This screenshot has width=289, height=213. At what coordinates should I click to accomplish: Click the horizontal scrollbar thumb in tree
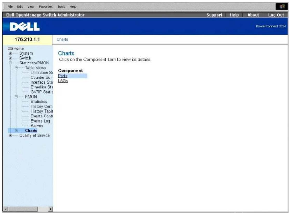pyautogui.click(x=23, y=209)
